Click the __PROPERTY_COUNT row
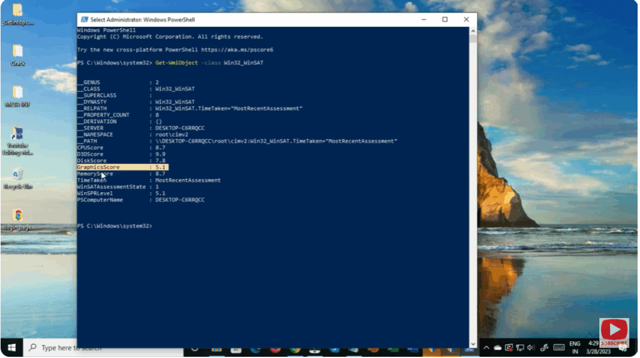Image resolution: width=640 pixels, height=358 pixels. (x=118, y=115)
